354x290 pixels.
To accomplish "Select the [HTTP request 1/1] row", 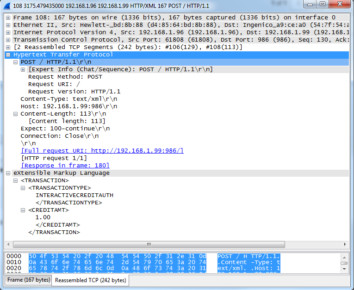I will pyautogui.click(x=54, y=158).
